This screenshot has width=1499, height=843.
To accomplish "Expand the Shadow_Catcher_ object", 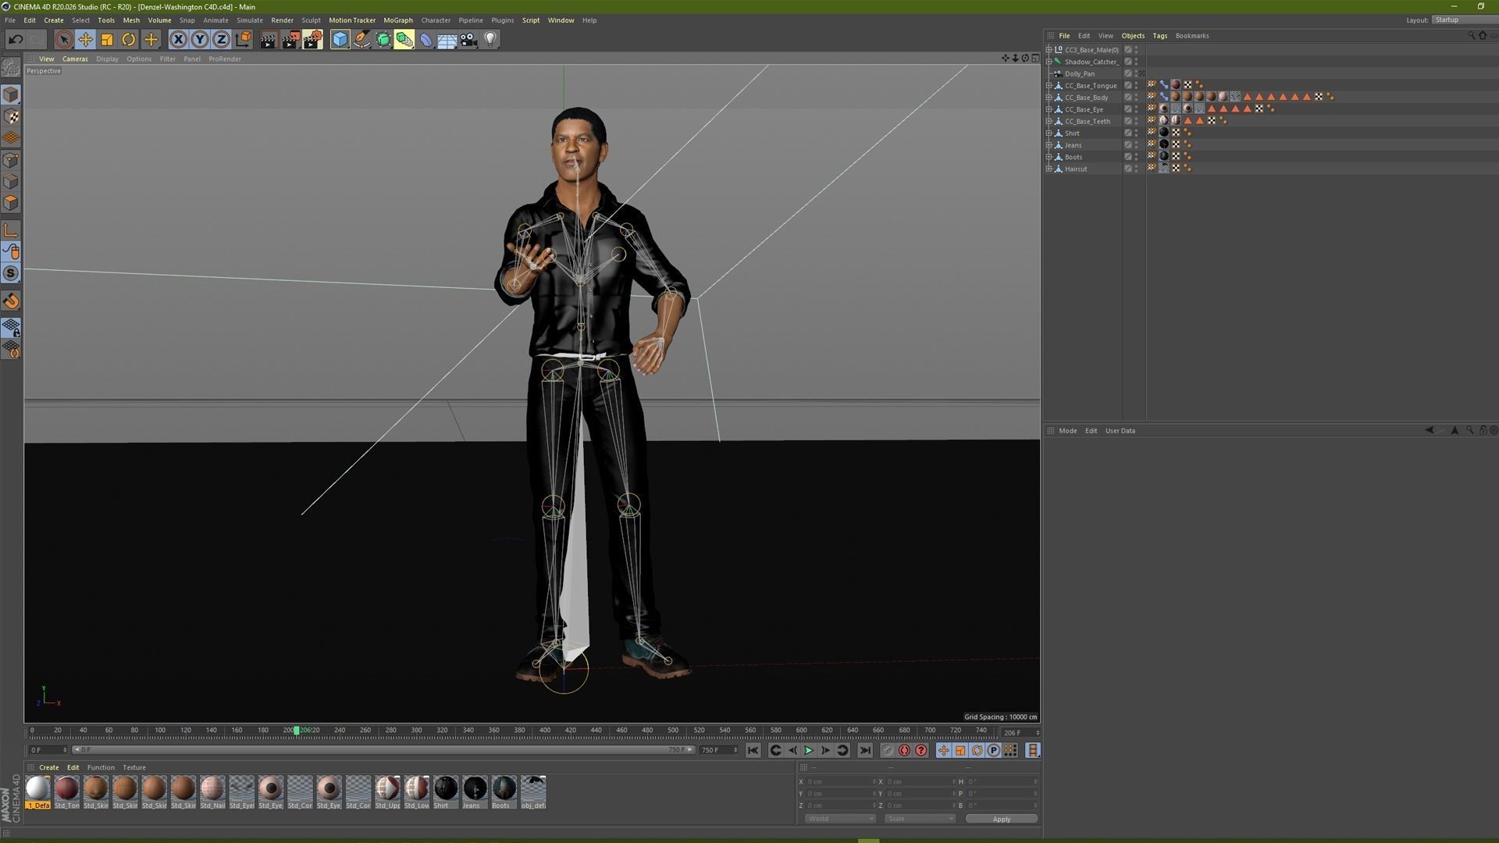I will [1049, 62].
